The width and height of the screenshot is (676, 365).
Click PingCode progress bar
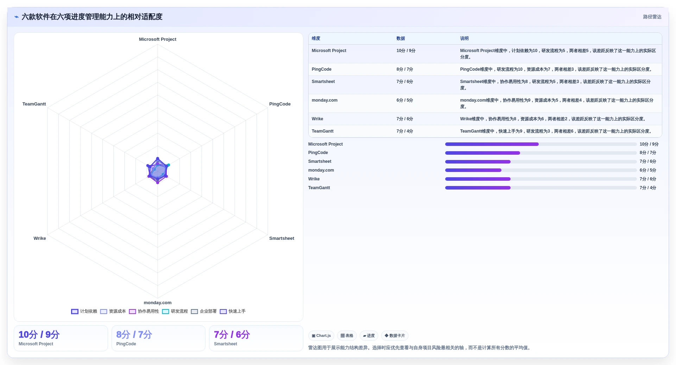[x=541, y=153]
